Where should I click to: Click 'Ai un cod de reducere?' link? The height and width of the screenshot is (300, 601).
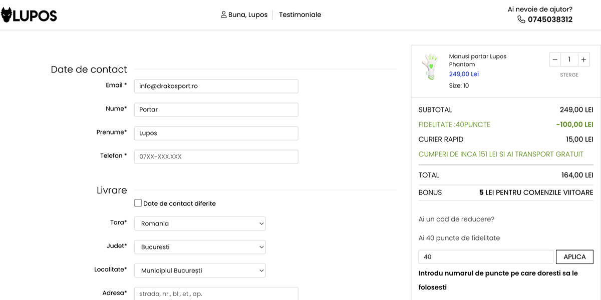point(456,219)
